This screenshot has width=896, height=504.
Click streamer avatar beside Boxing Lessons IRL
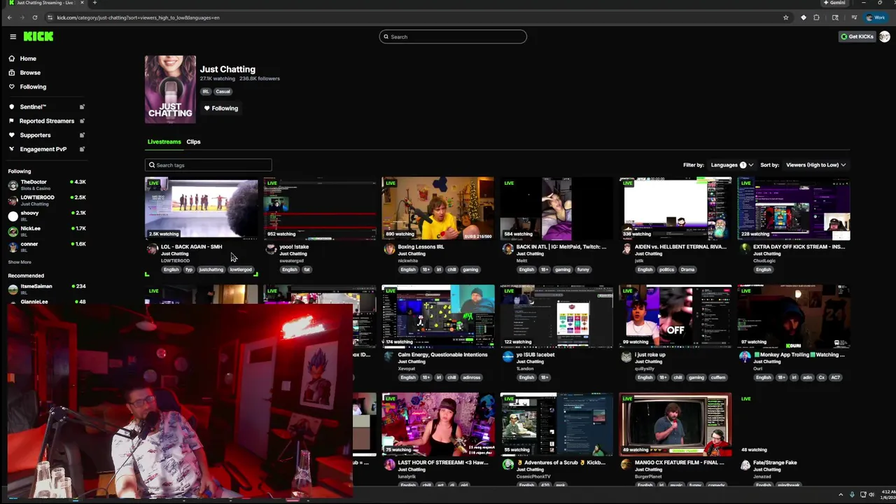[x=389, y=248]
